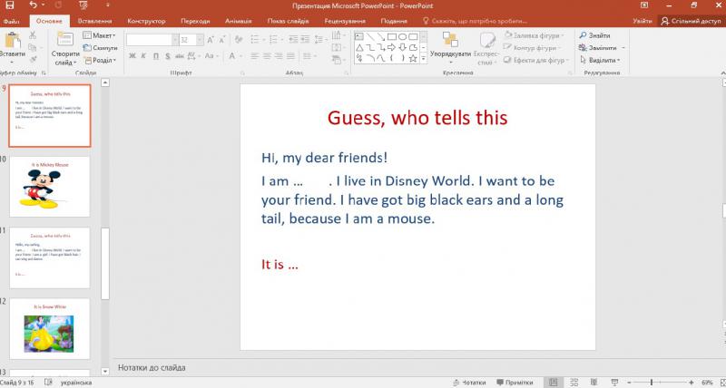This screenshot has width=726, height=388.
Task: Click the zoom out minus button
Action: [x=628, y=383]
